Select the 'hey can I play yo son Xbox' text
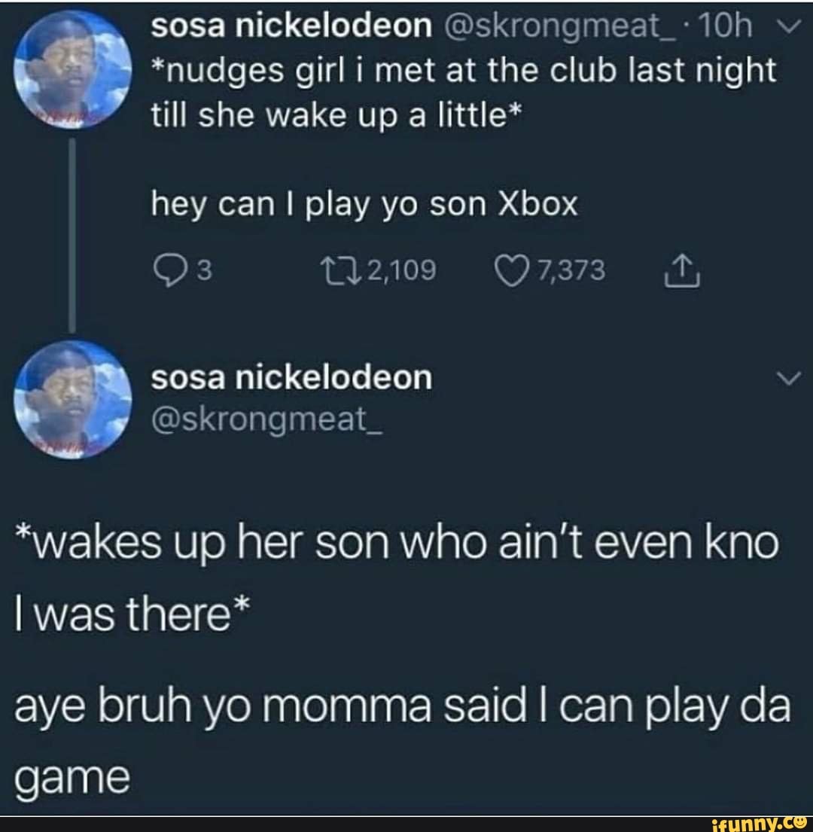The width and height of the screenshot is (813, 832). click(364, 205)
